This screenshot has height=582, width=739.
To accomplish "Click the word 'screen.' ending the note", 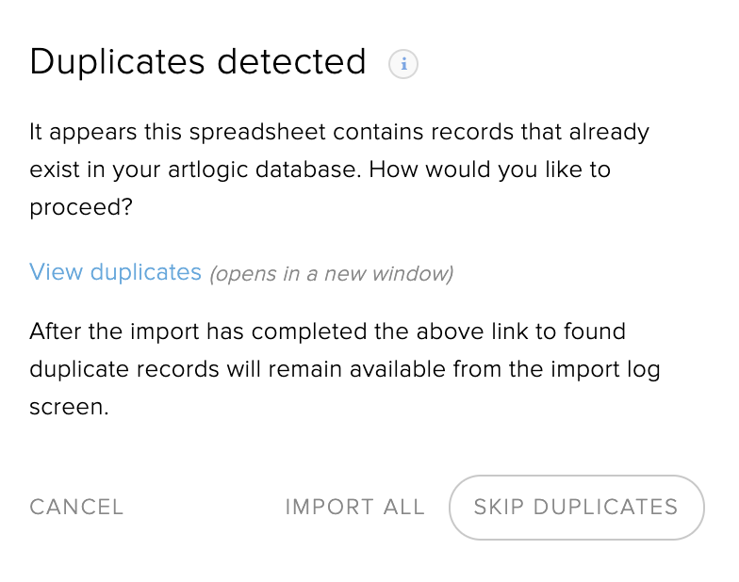I will (69, 408).
